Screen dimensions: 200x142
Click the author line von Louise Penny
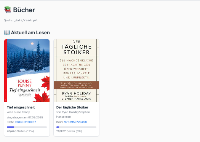click(x=18, y=112)
